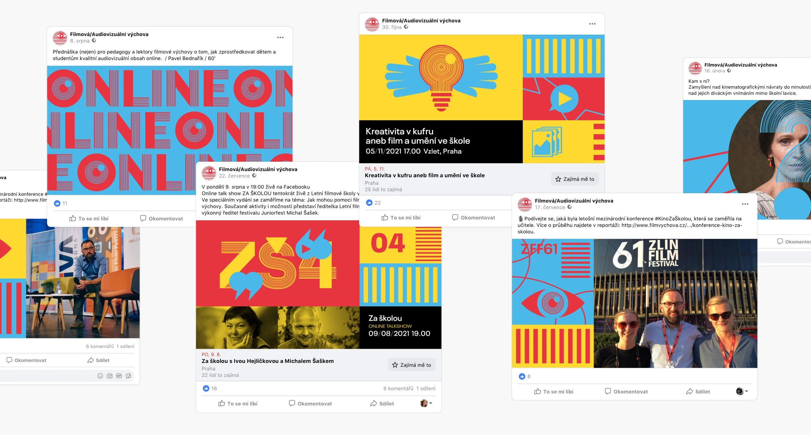Open the page name on the 16. února post
This screenshot has height=435, width=811.
pos(741,65)
